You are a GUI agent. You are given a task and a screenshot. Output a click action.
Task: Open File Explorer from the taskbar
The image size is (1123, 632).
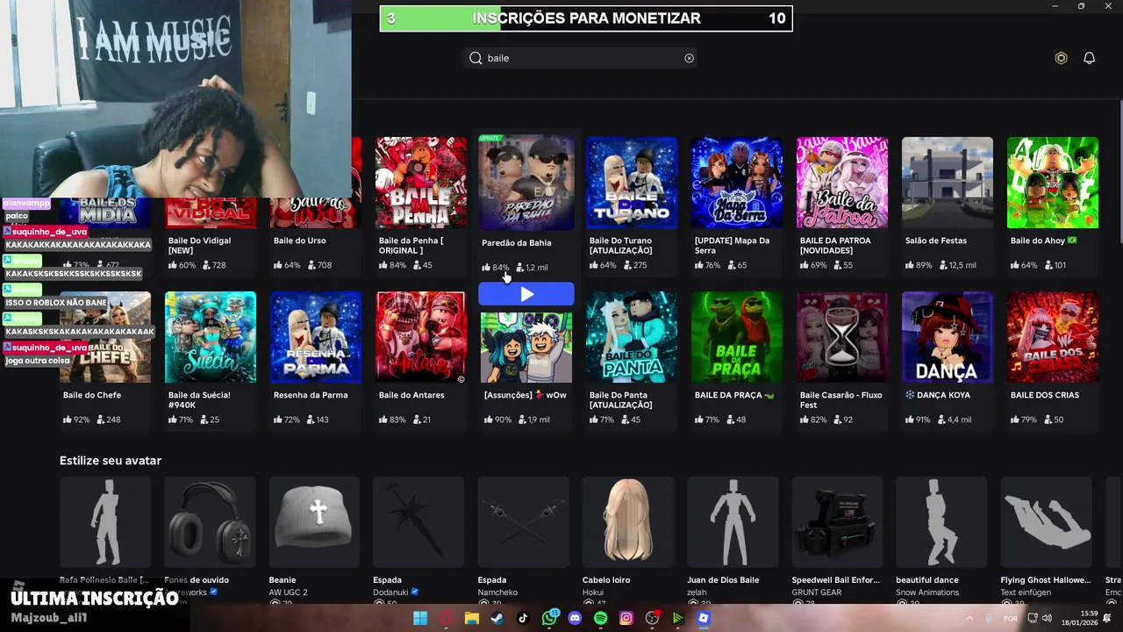click(472, 618)
